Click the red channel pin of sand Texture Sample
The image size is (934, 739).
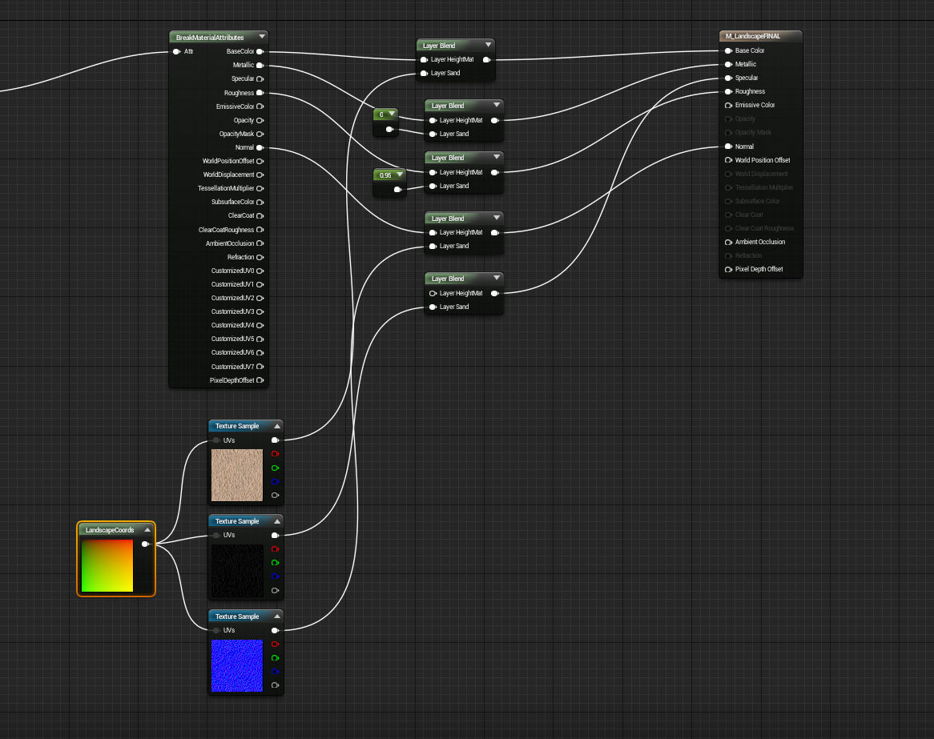275,454
